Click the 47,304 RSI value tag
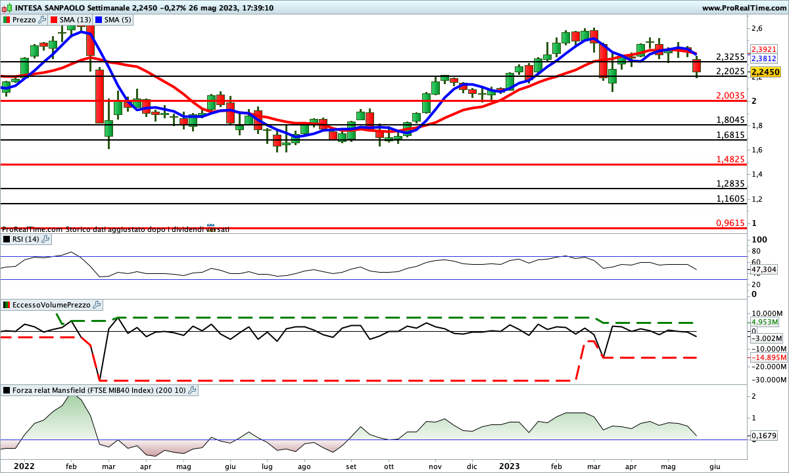The image size is (789, 473). (764, 269)
